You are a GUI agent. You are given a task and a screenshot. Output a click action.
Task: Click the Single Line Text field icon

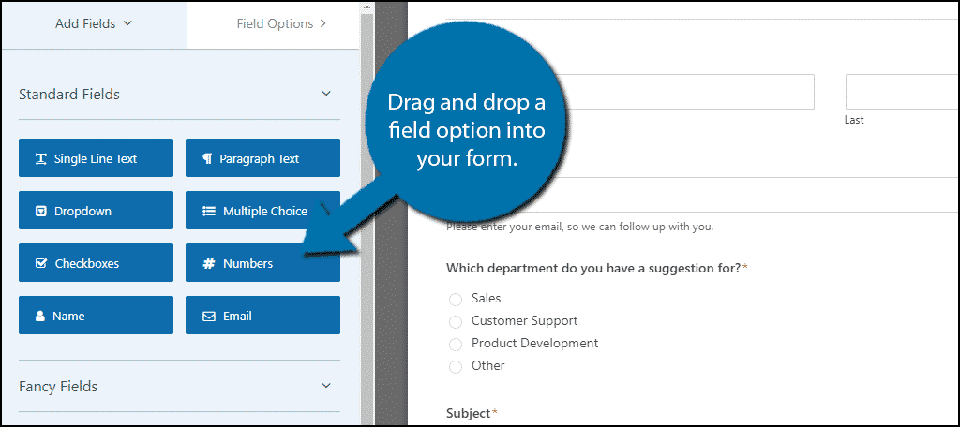(41, 159)
